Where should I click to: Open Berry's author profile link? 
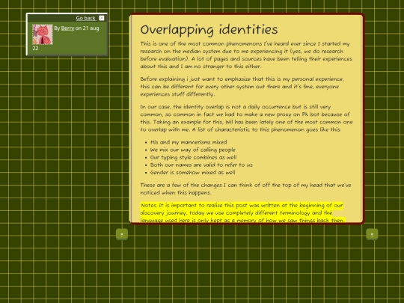coord(67,28)
